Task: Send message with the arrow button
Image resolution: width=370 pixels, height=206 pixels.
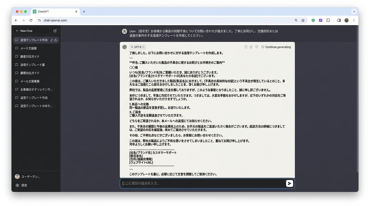Action: click(x=289, y=183)
